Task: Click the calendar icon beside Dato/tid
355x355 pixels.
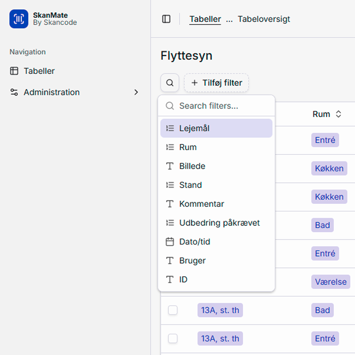Action: pos(169,242)
